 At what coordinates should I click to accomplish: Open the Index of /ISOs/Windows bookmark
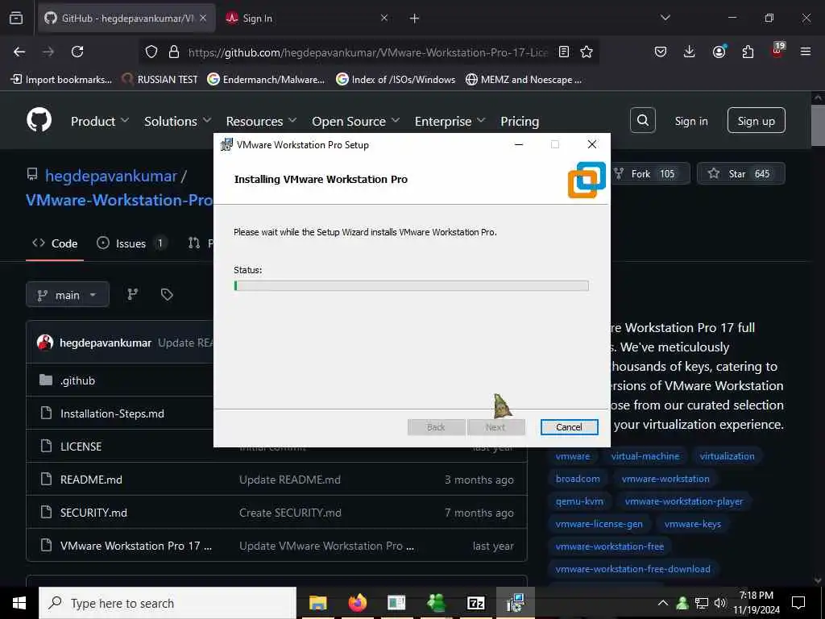click(396, 80)
